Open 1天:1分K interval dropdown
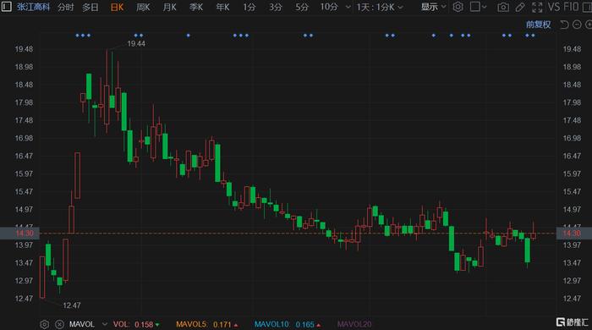Image resolution: width=592 pixels, height=330 pixels. click(x=380, y=7)
